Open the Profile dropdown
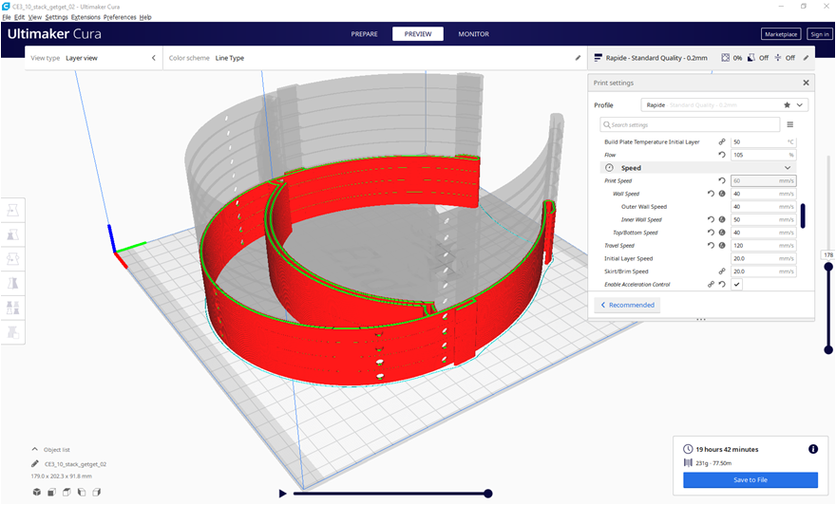Image resolution: width=836 pixels, height=505 pixels. (x=725, y=105)
